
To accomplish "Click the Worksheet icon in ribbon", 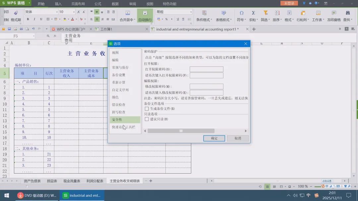I will (318, 13).
